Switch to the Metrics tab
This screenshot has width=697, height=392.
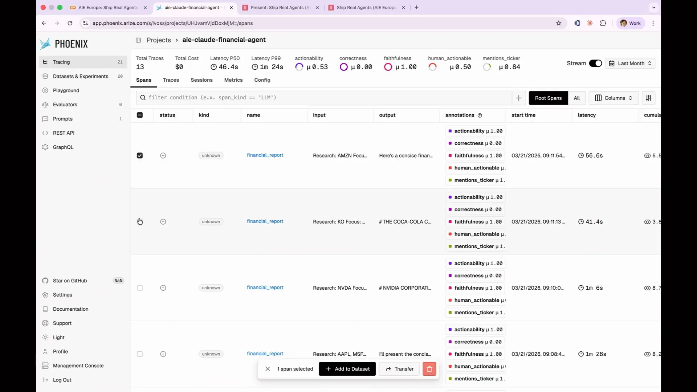[x=233, y=80]
